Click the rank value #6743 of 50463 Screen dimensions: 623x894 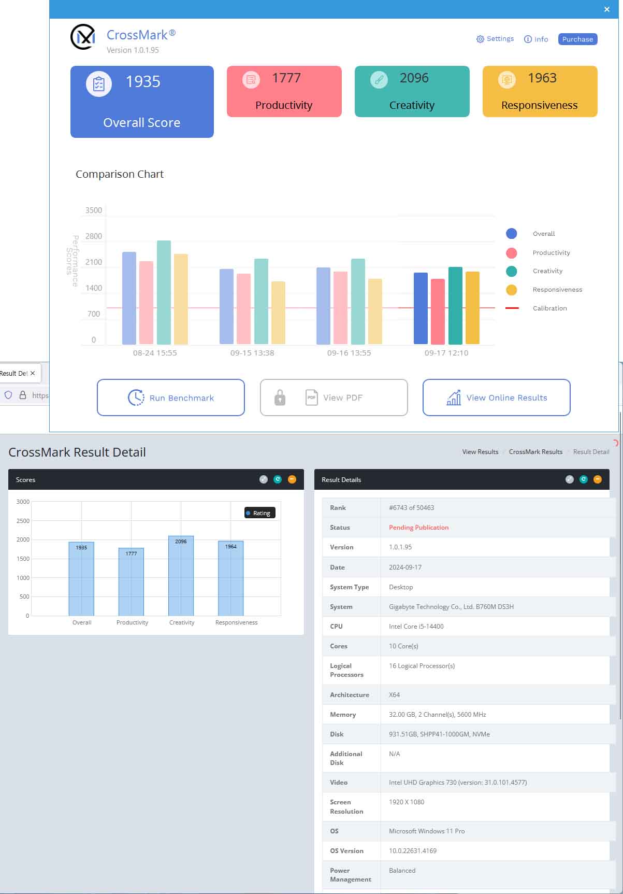[x=411, y=508]
